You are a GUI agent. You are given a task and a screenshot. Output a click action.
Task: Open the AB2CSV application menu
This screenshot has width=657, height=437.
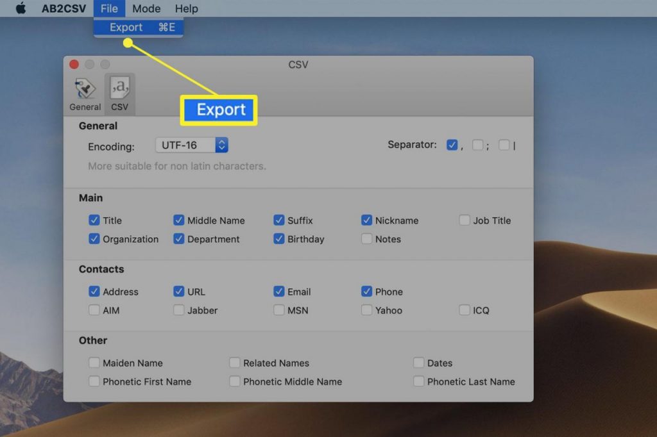(64, 8)
